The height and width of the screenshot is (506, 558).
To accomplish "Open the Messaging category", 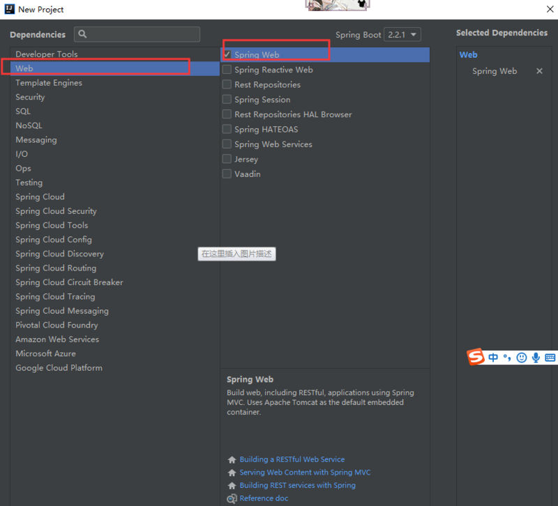I will pos(115,140).
